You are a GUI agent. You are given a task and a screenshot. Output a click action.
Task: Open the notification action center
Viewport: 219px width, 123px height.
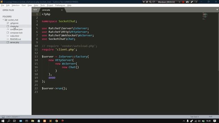(x=215, y=121)
